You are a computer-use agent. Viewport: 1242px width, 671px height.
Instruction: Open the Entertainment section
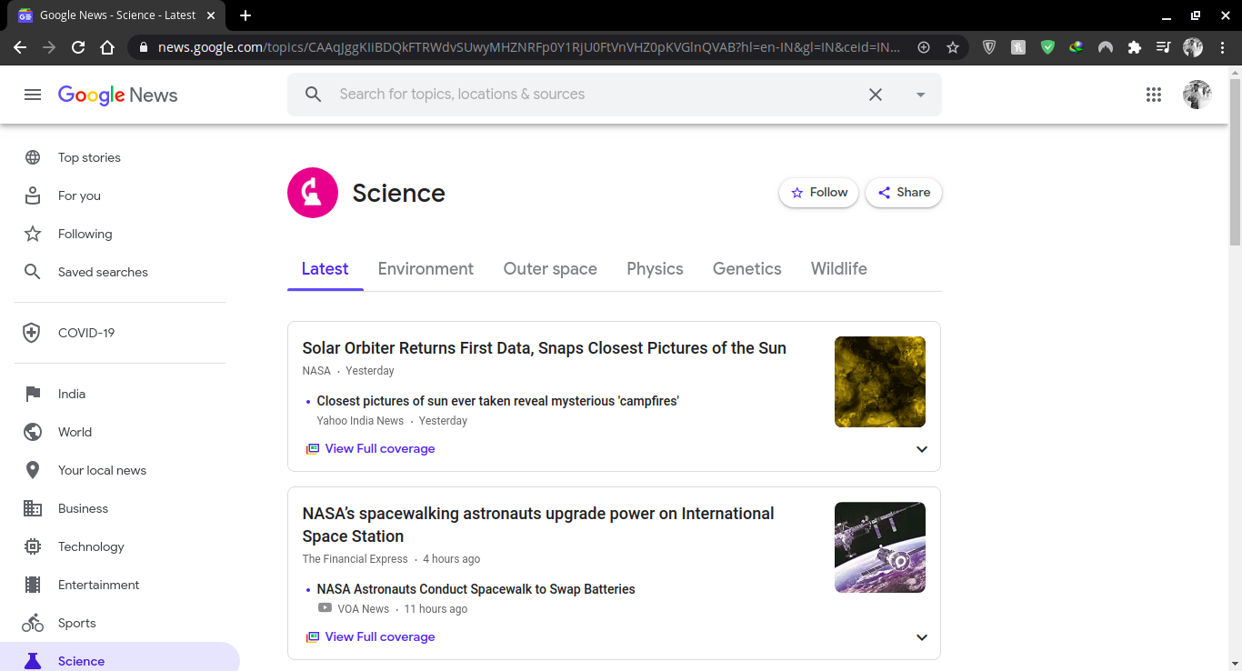pos(99,585)
